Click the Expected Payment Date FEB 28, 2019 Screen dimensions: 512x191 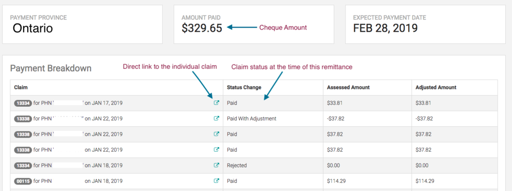[x=386, y=28]
